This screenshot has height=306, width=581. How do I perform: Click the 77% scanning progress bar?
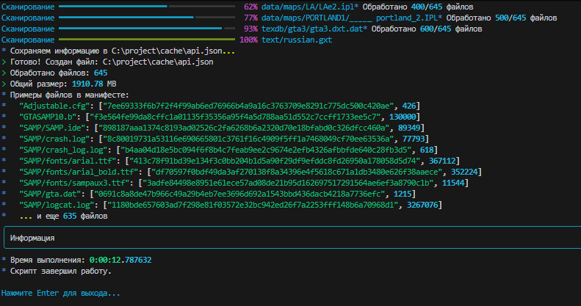tap(147, 18)
